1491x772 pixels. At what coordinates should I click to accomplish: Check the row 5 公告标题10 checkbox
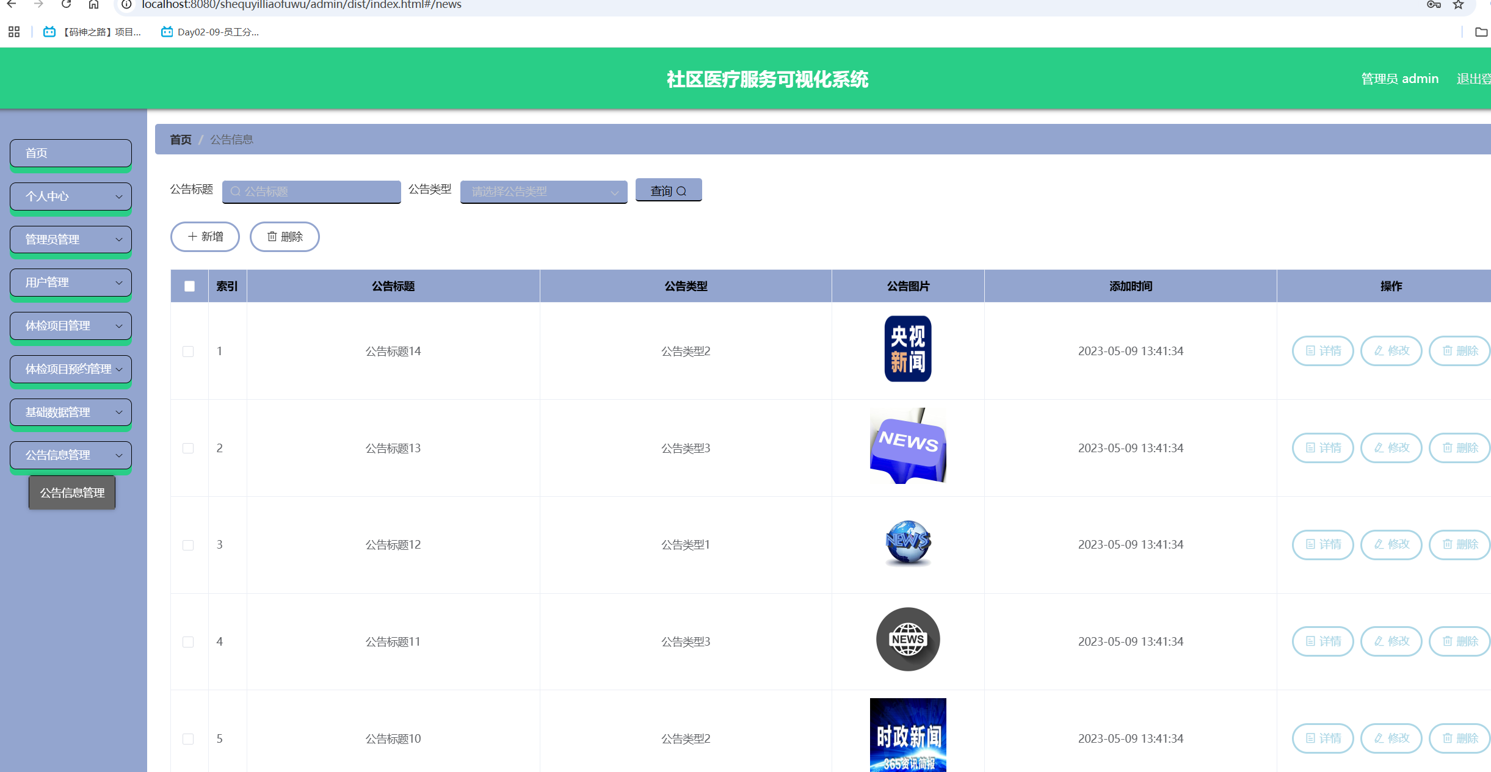[188, 739]
